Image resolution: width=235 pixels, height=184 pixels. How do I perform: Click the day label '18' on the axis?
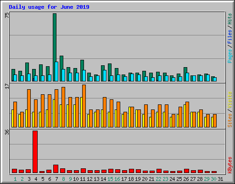point(131,179)
